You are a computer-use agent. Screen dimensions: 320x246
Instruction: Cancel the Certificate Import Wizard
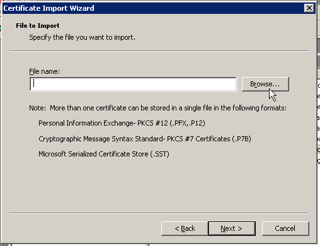[x=285, y=228]
